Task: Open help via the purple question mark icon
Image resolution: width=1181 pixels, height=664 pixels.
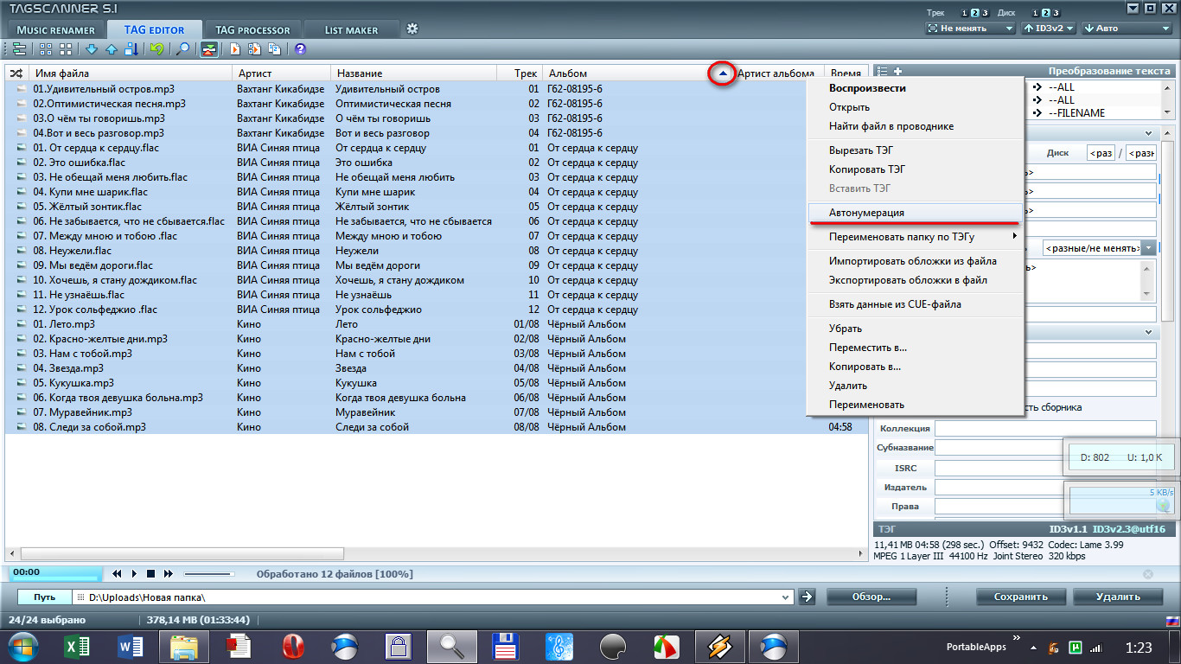Action: coord(300,49)
